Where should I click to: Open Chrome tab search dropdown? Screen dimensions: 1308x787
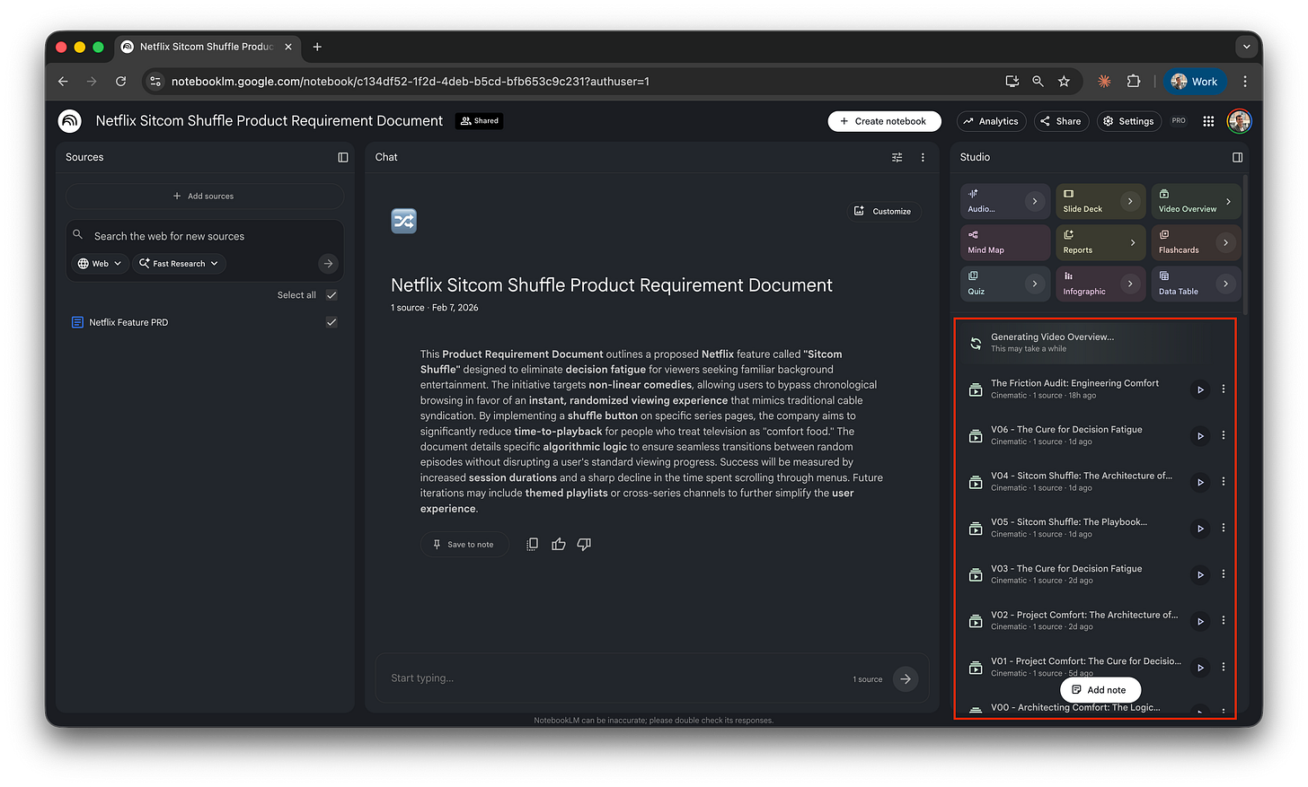point(1246,46)
